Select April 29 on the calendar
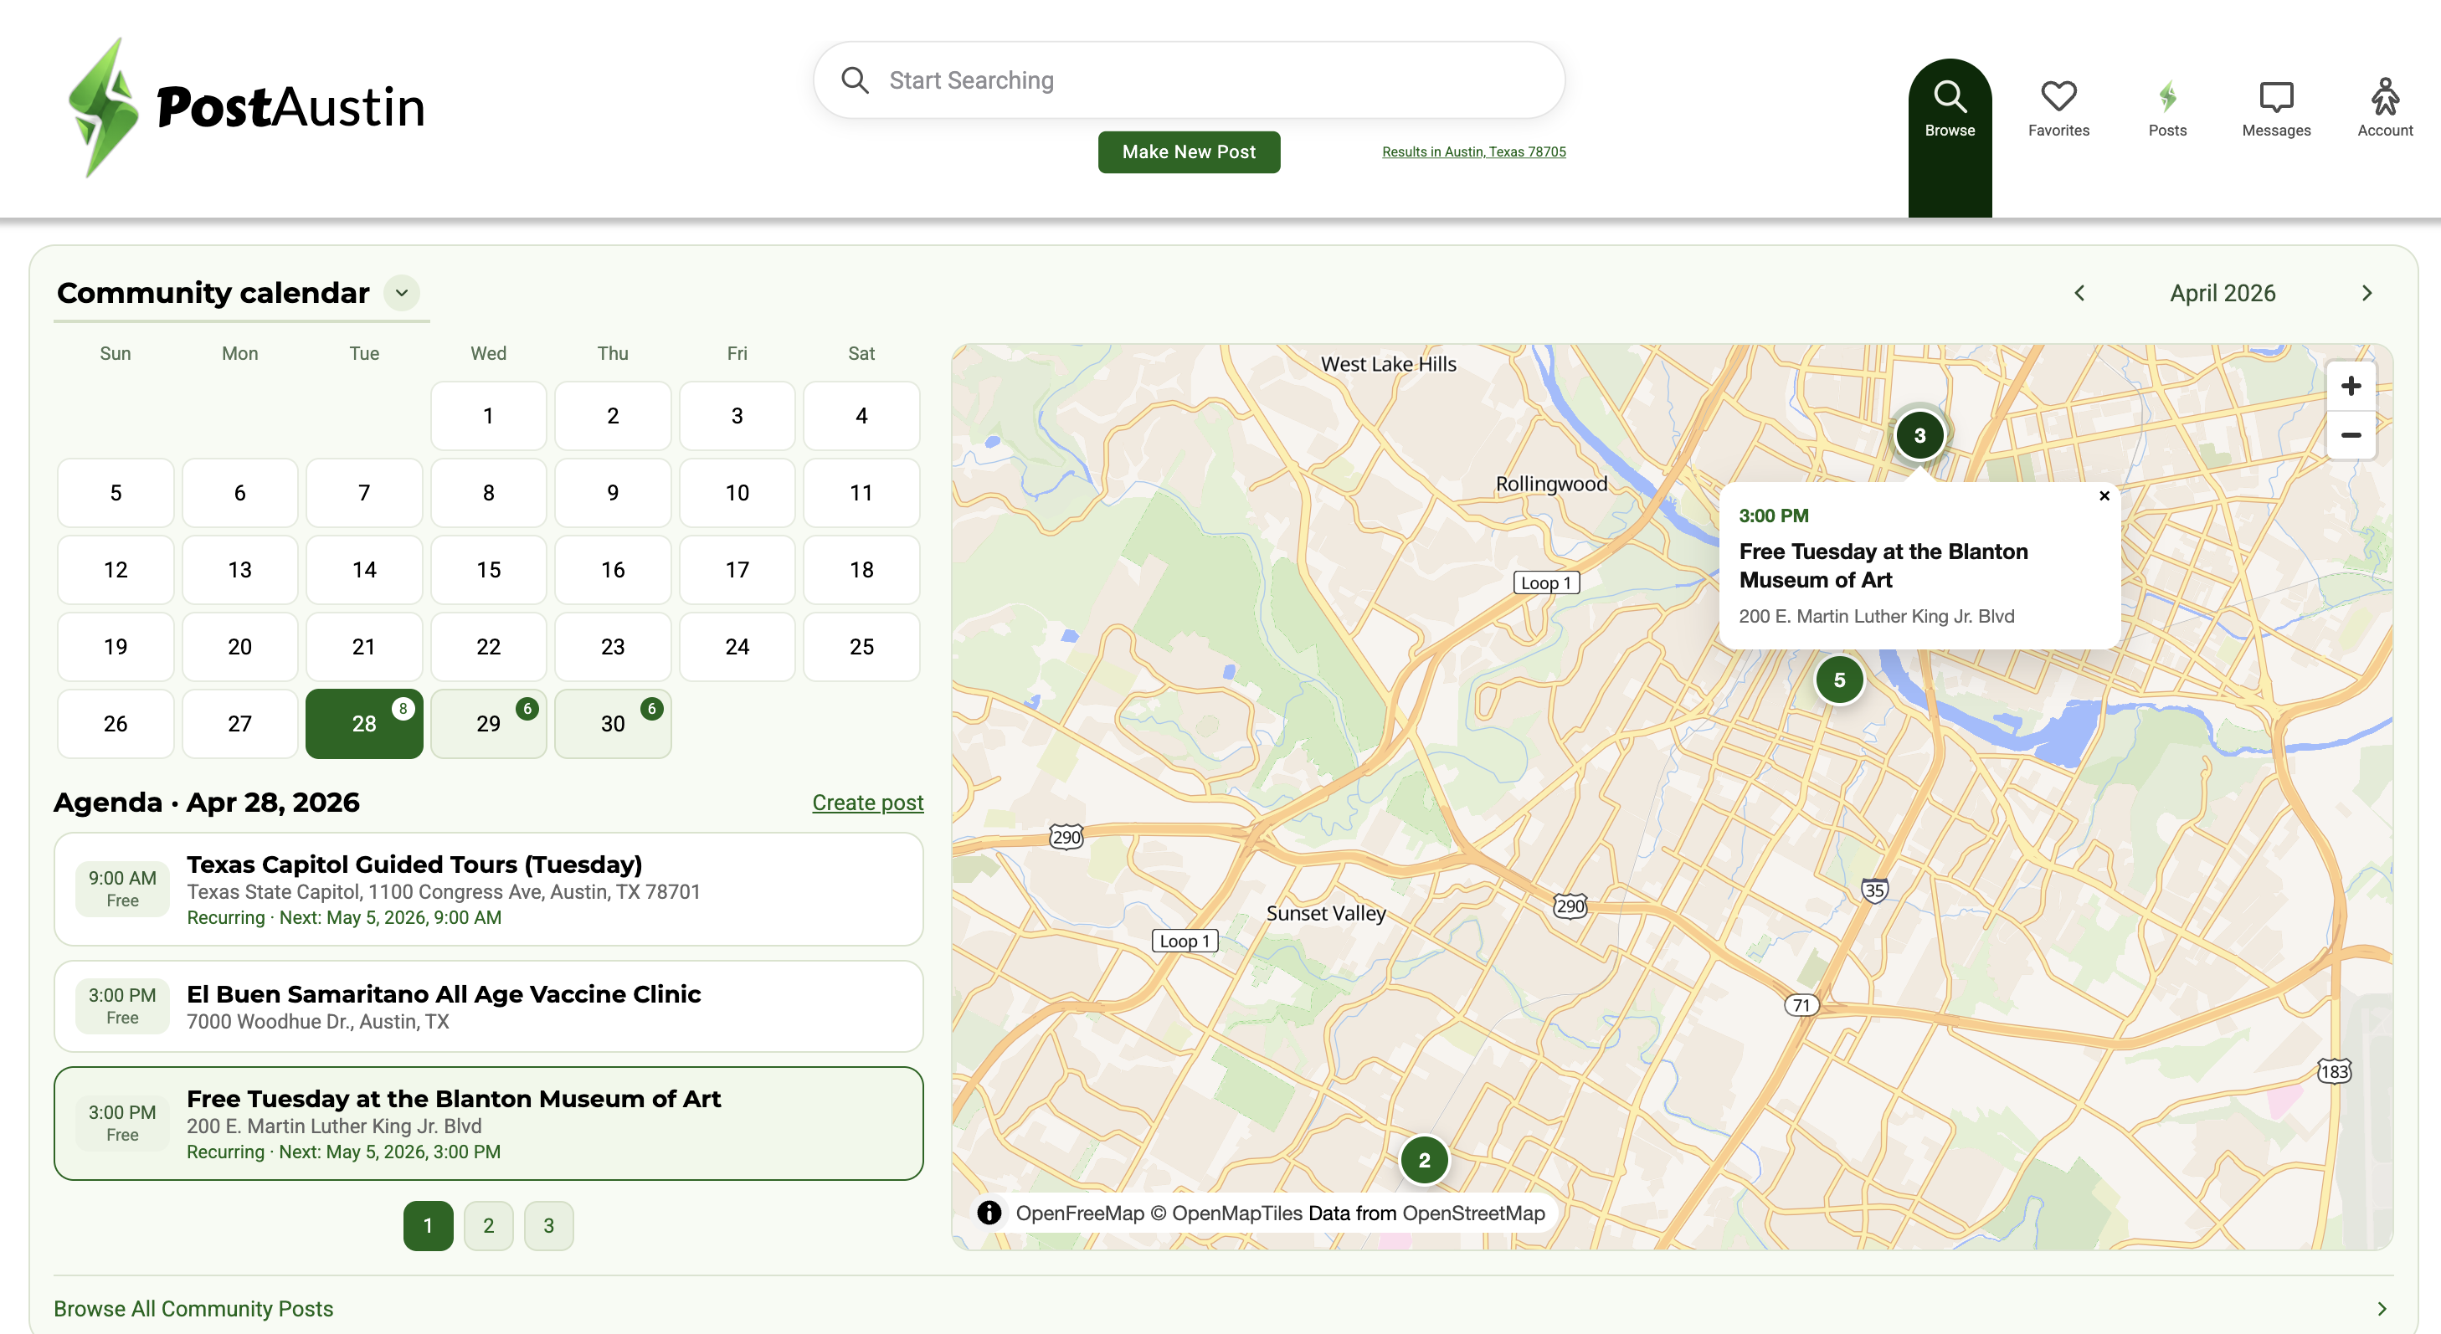 [x=488, y=724]
